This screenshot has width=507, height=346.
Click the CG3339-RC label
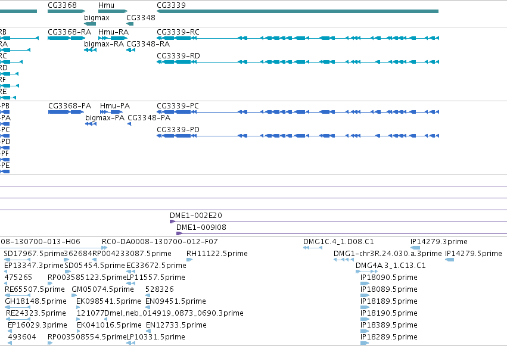pyautogui.click(x=178, y=32)
